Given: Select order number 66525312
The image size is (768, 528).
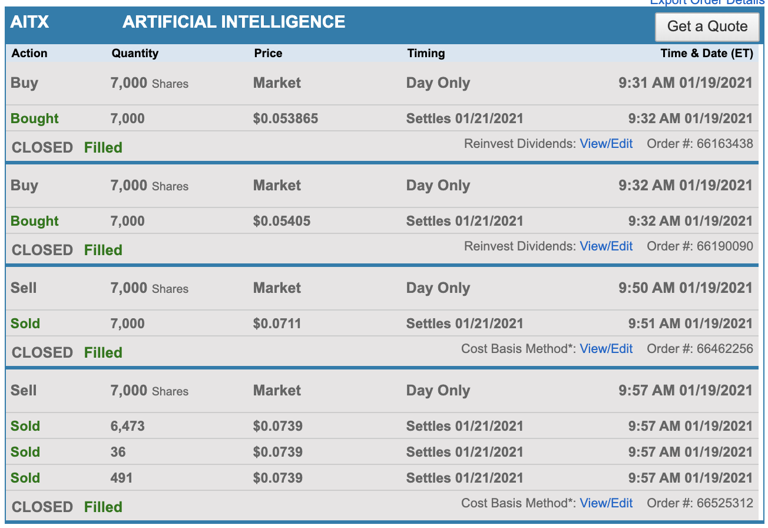Looking at the screenshot, I should [724, 503].
